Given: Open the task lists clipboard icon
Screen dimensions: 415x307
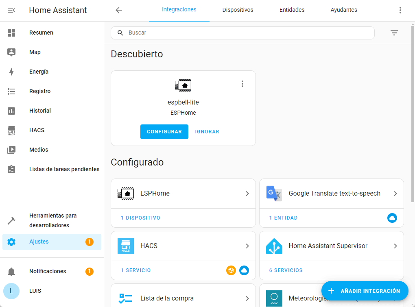Looking at the screenshot, I should [x=11, y=169].
